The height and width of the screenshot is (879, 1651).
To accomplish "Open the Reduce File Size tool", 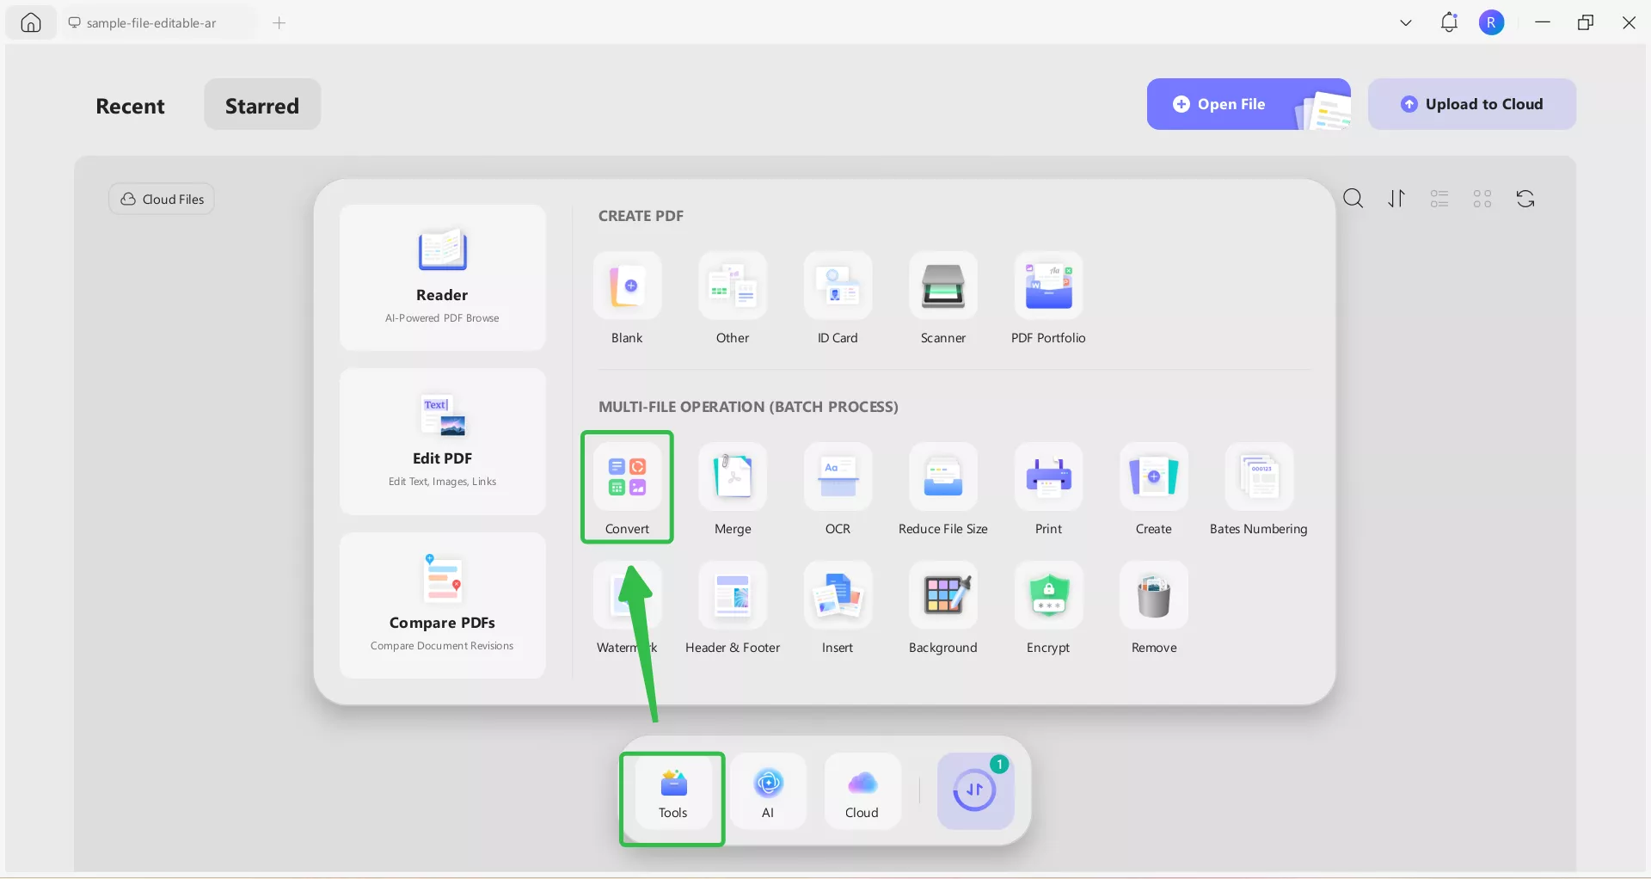I will pyautogui.click(x=943, y=489).
